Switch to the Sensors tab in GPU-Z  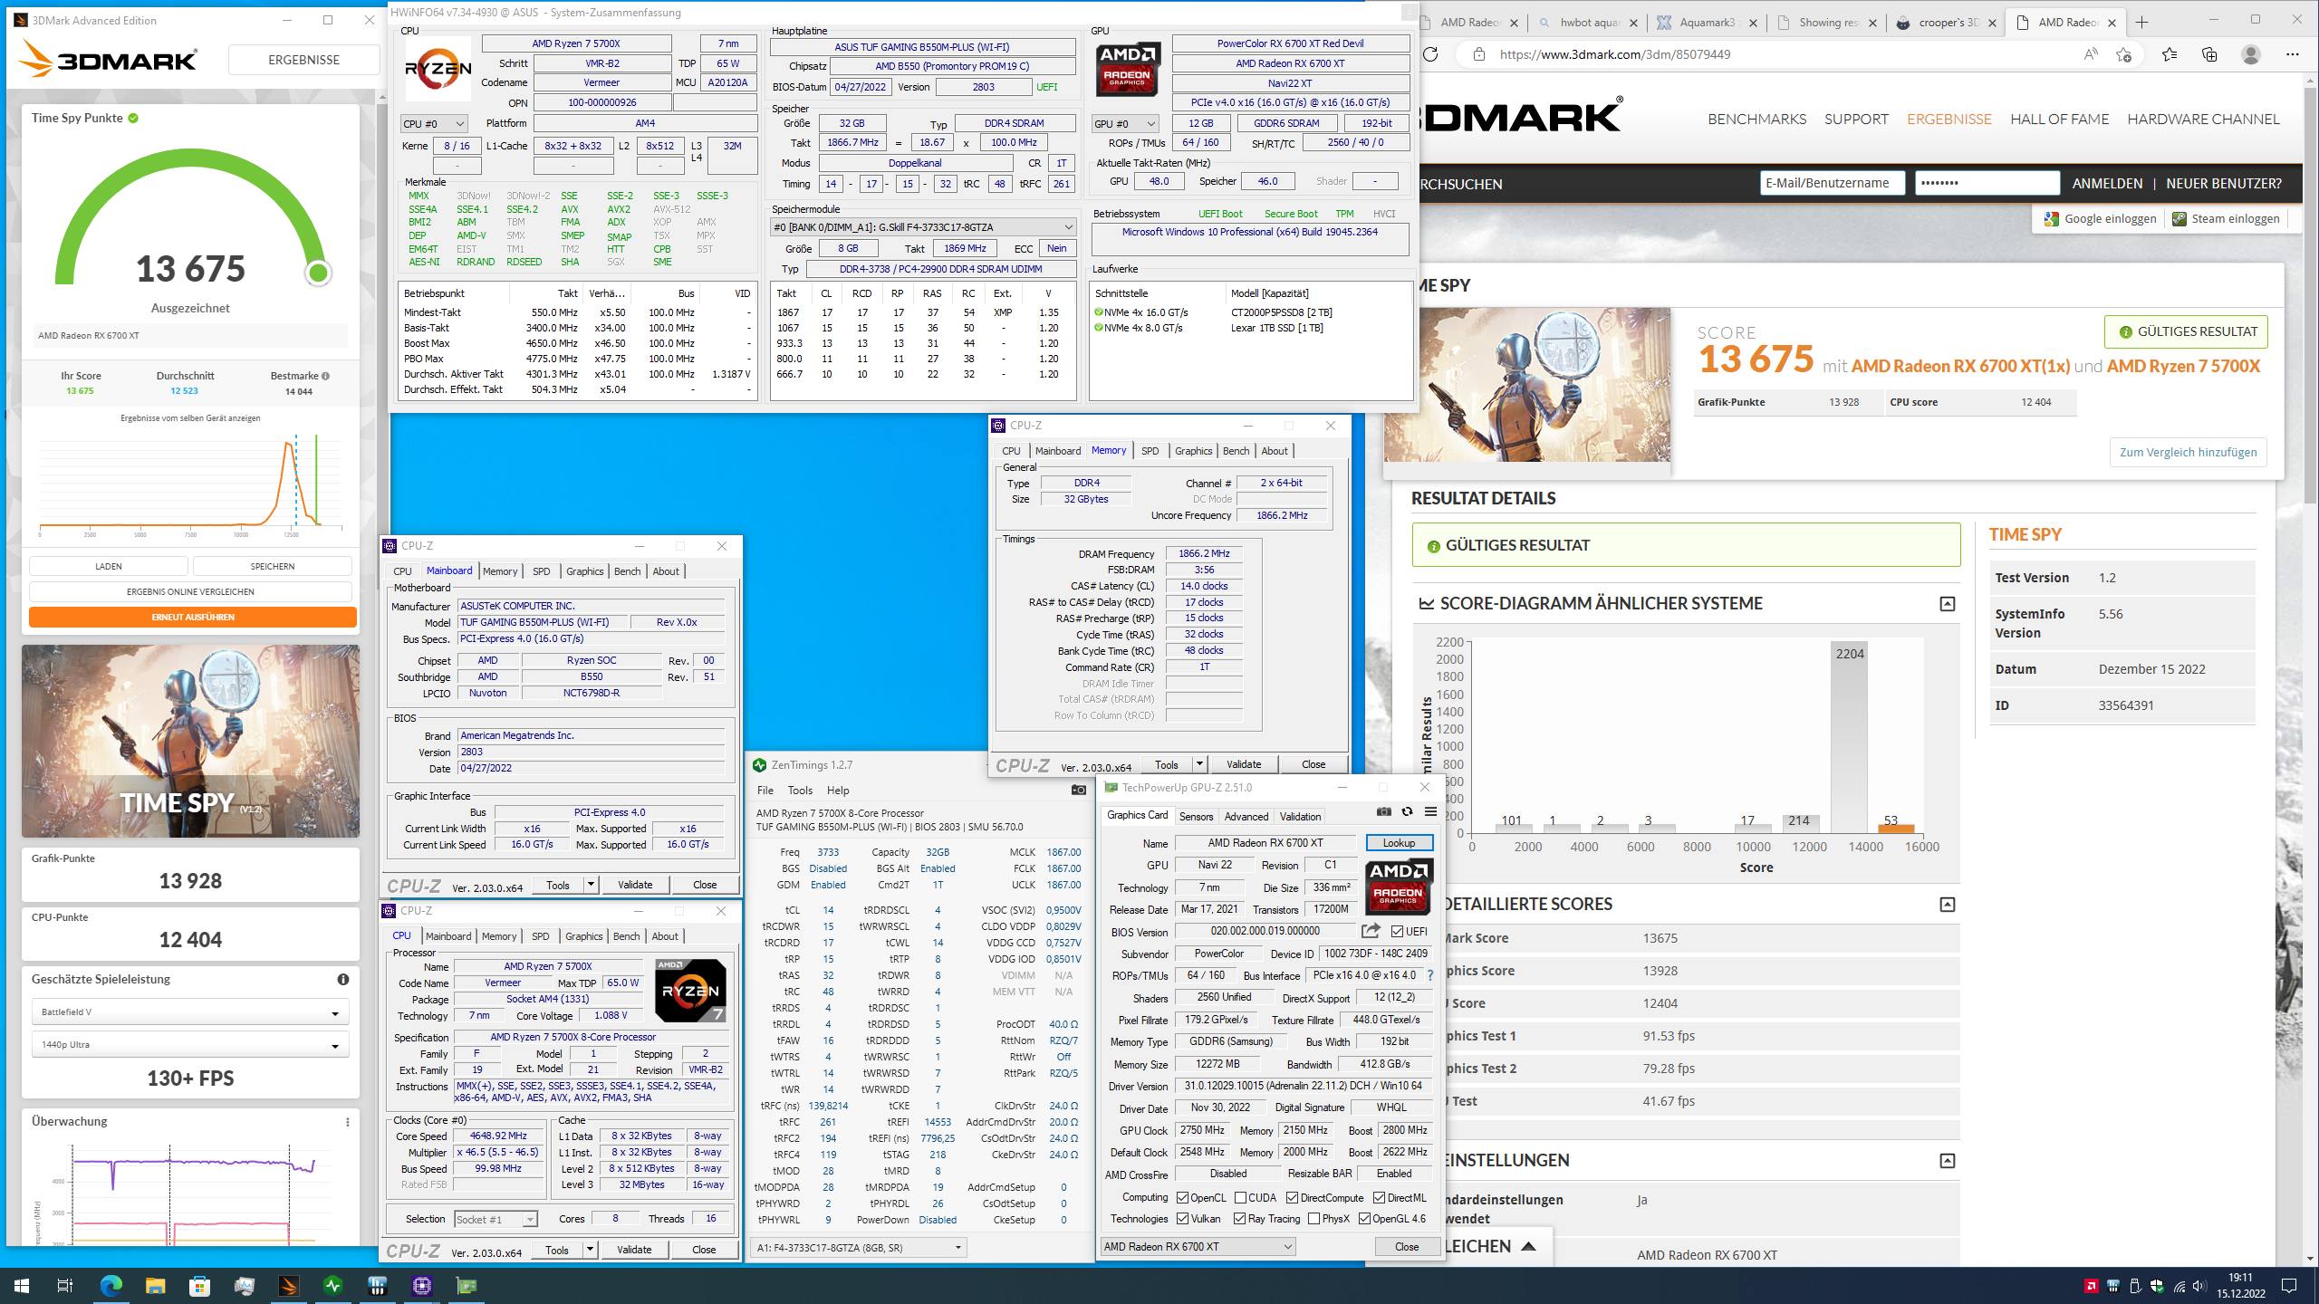(x=1196, y=816)
